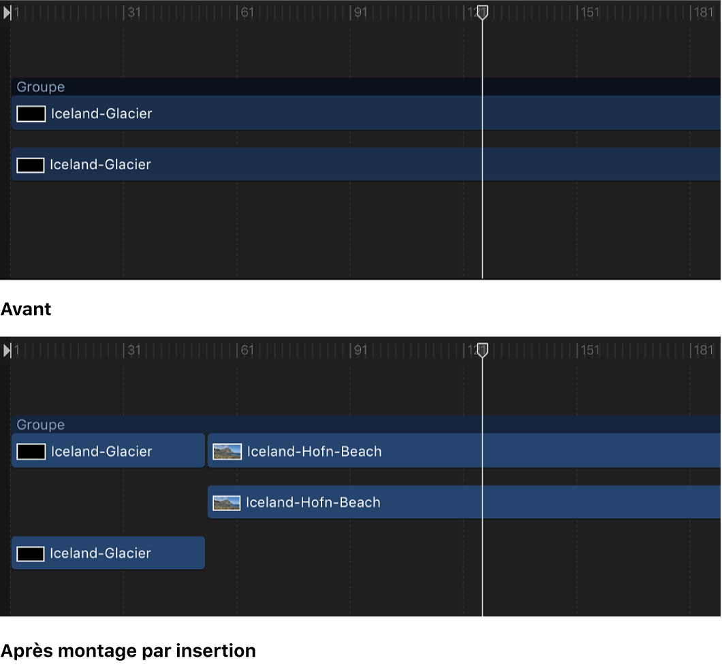
Task: Click frame 91 in the Avant ruler
Action: pos(360,12)
